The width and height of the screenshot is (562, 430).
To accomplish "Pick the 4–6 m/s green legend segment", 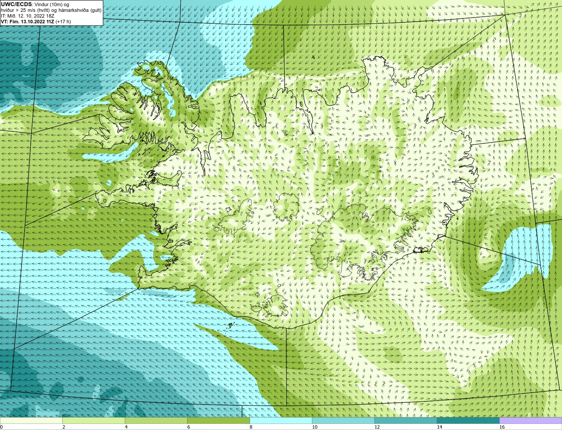I will pyautogui.click(x=156, y=421).
